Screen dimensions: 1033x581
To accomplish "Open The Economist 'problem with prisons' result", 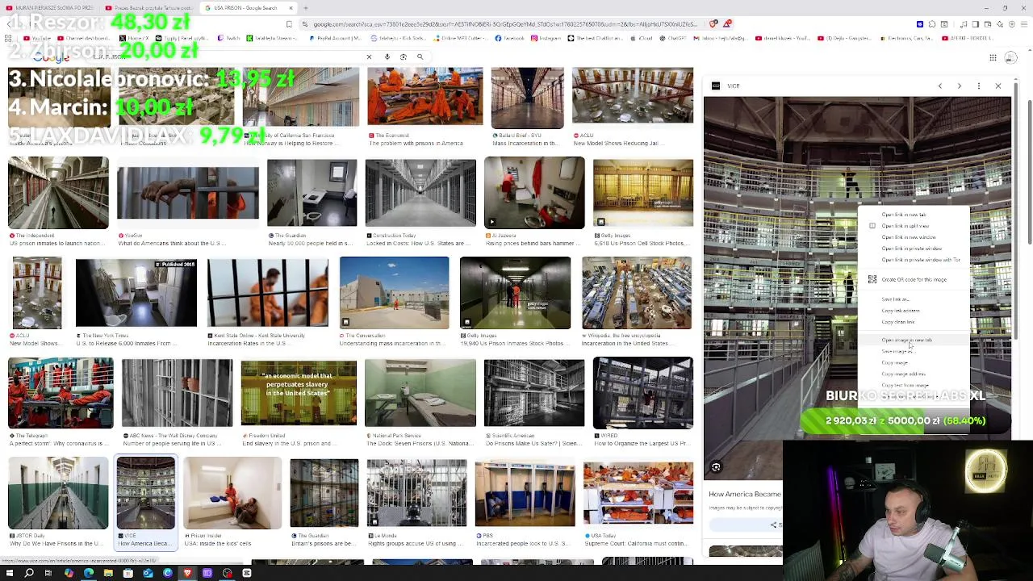I will 424,97.
